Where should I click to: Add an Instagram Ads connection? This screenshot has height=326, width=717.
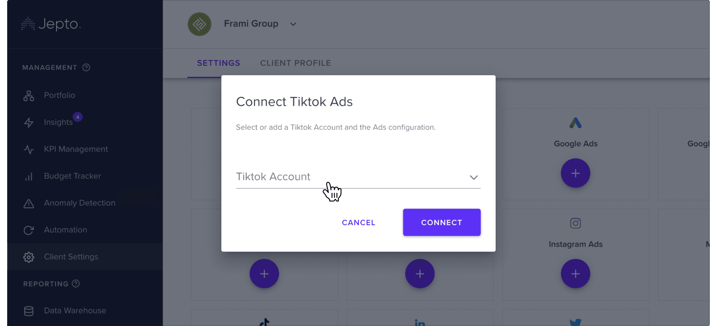tap(575, 274)
